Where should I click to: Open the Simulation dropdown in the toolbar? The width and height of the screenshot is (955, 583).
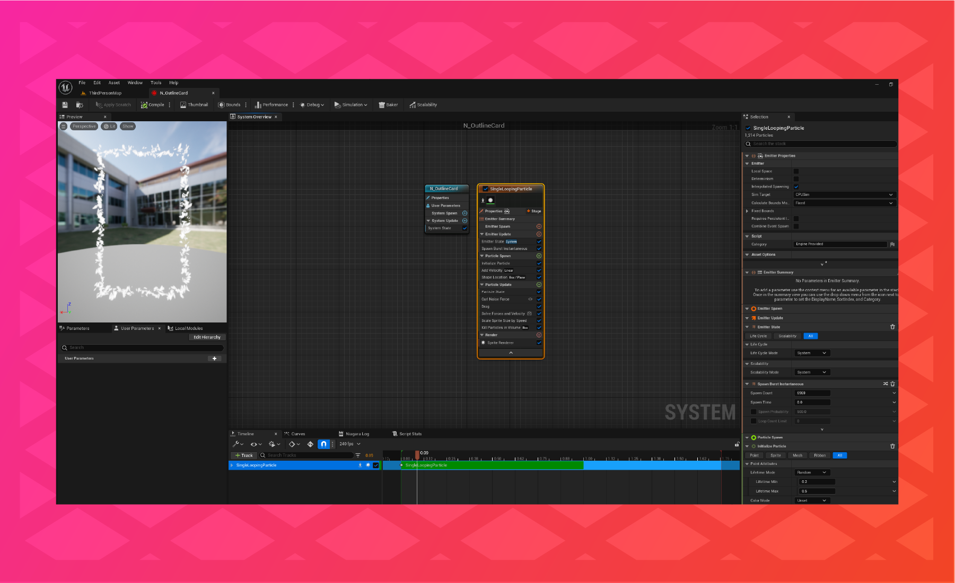351,104
